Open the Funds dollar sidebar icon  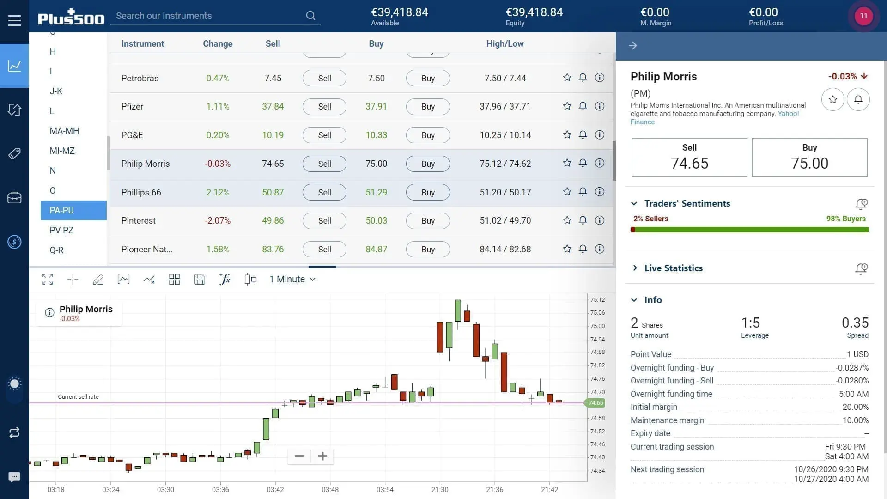14,242
